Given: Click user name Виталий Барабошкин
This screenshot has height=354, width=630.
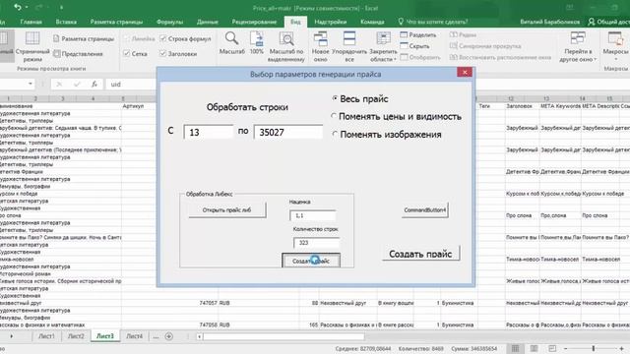Looking at the screenshot, I should point(549,22).
